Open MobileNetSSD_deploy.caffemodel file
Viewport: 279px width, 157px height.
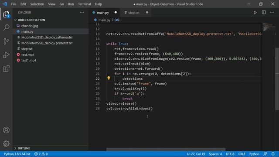pyautogui.click(x=47, y=38)
